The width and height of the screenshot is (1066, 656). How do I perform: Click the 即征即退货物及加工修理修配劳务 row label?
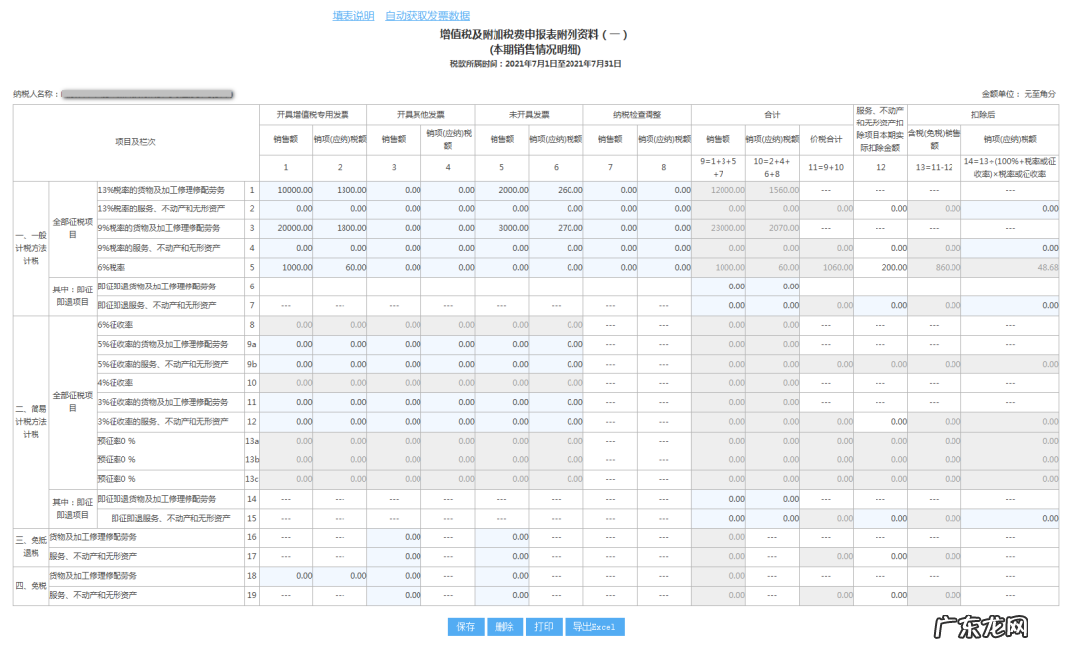158,286
